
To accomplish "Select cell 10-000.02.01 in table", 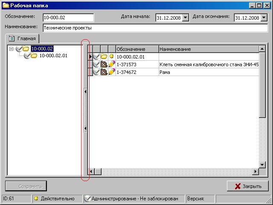I will [137, 57].
